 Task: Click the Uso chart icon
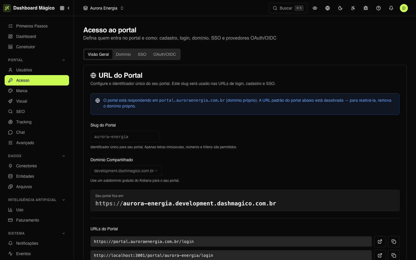pos(10,210)
